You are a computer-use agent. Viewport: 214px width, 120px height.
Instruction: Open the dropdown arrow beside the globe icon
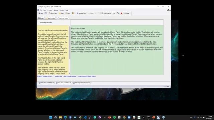(x=75, y=13)
